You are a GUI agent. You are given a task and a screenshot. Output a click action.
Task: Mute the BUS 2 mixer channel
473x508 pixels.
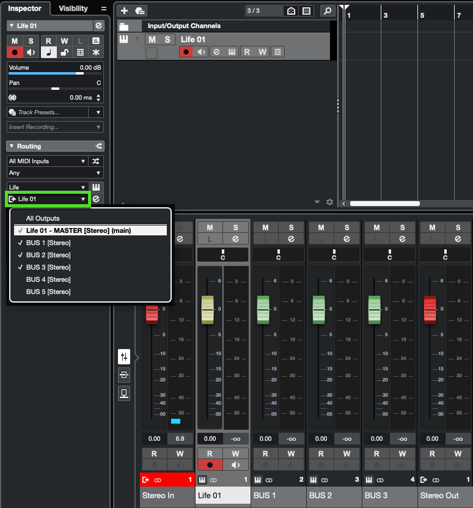coord(321,227)
